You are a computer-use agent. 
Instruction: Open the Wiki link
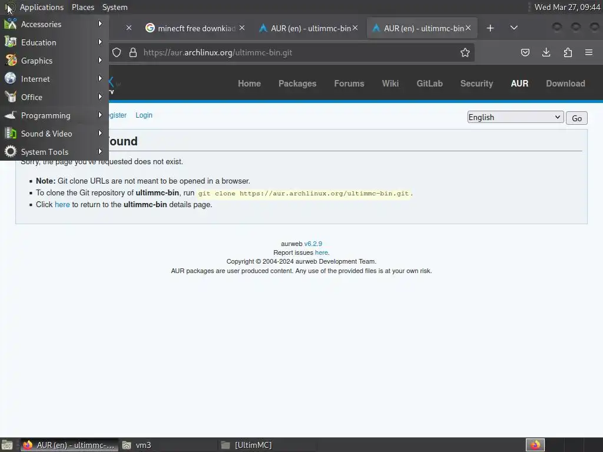click(390, 84)
